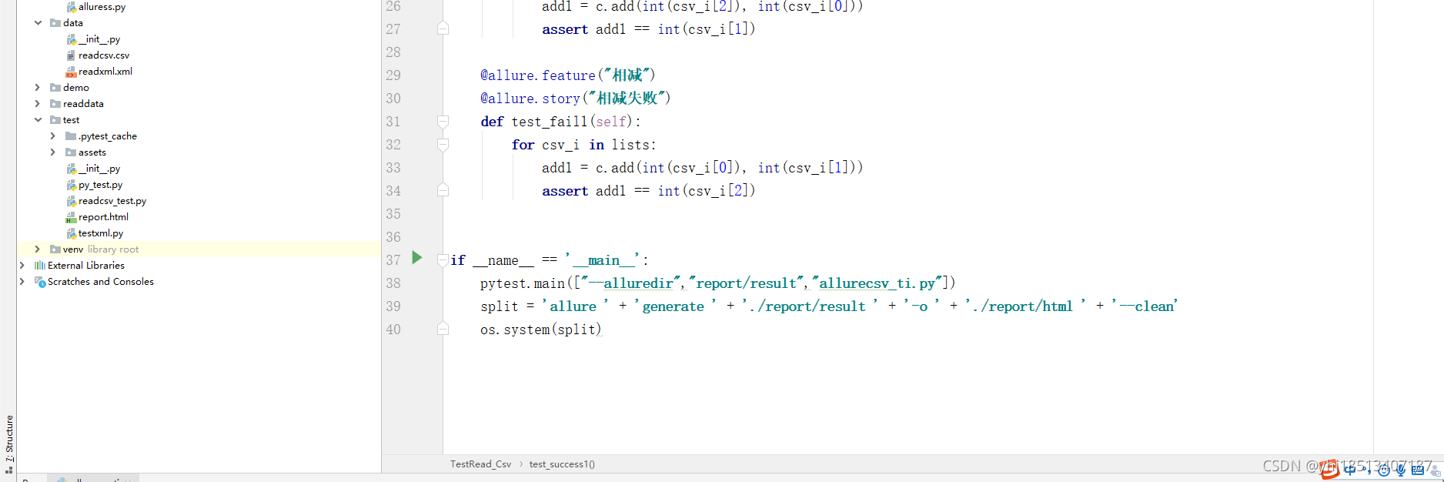Expand Scratches and Consoles node
1444x482 pixels.
(x=22, y=281)
